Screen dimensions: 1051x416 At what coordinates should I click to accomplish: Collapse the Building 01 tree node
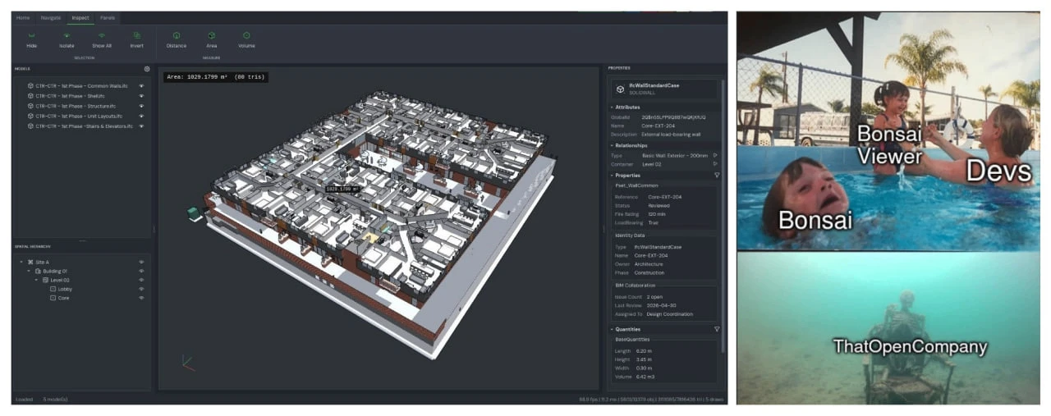click(29, 271)
